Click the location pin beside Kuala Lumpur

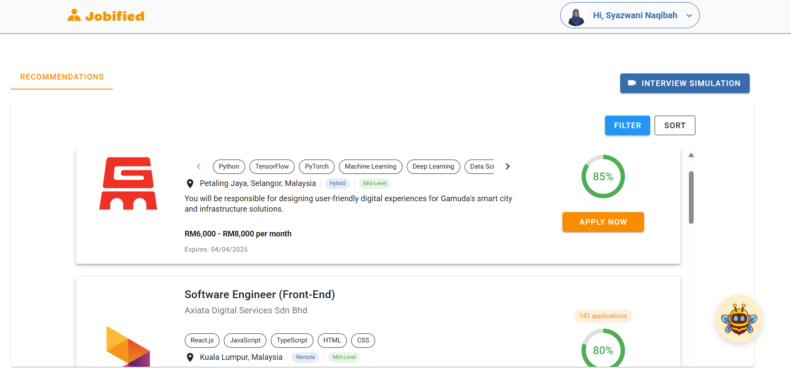click(x=190, y=357)
